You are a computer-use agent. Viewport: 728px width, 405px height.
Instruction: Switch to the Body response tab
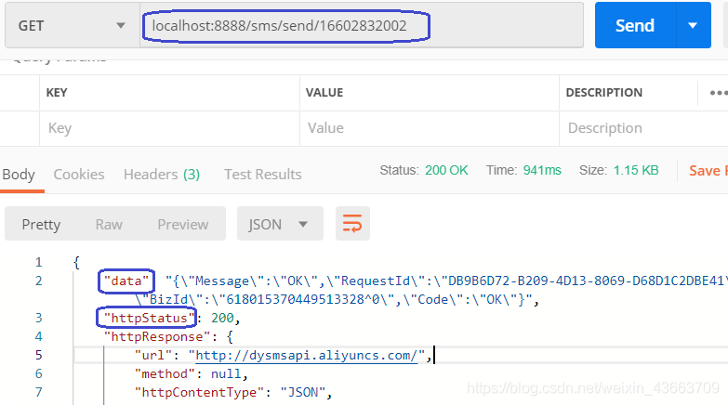click(x=19, y=175)
